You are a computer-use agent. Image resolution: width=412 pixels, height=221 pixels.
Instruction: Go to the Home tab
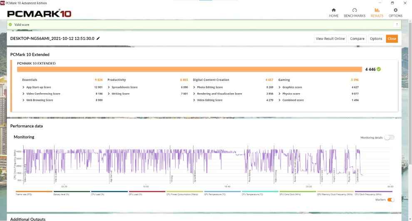pyautogui.click(x=333, y=12)
